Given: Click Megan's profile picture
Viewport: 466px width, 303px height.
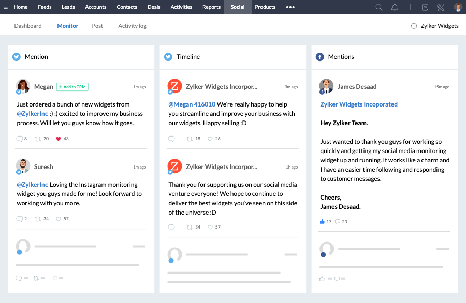Looking at the screenshot, I should 23,86.
